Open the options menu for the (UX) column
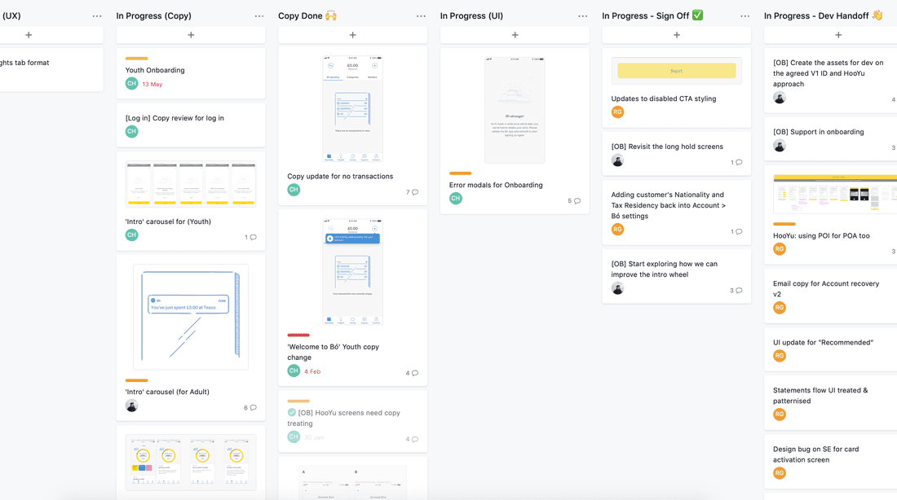Image resolution: width=897 pixels, height=500 pixels. click(x=97, y=16)
